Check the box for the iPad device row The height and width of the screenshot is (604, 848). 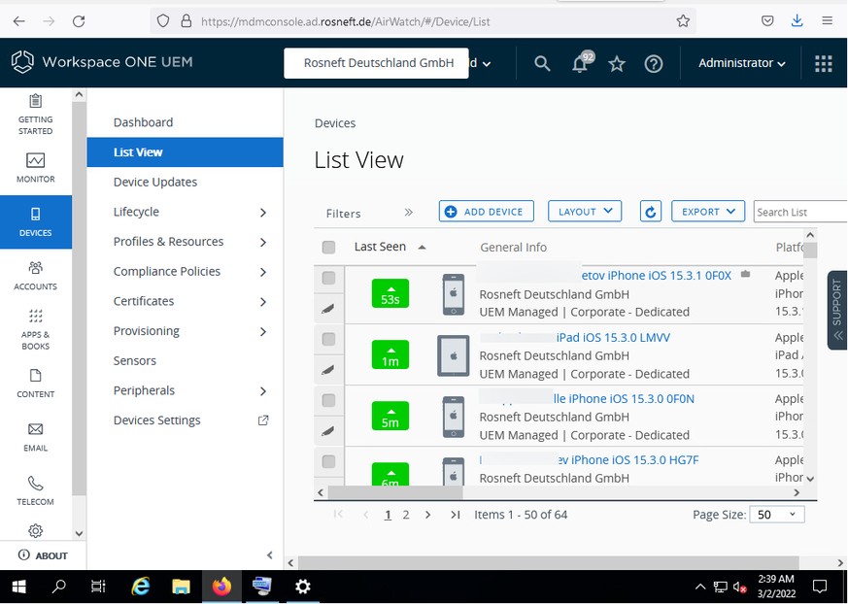pos(328,339)
